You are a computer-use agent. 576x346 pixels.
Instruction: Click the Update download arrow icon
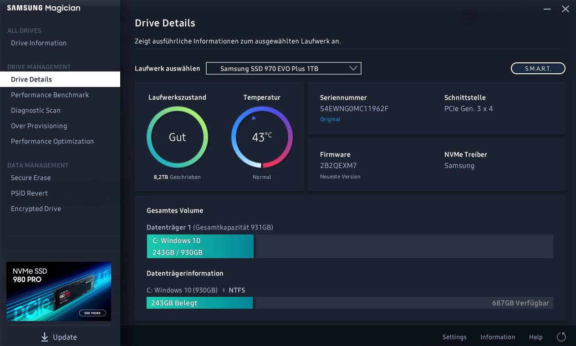[45, 337]
